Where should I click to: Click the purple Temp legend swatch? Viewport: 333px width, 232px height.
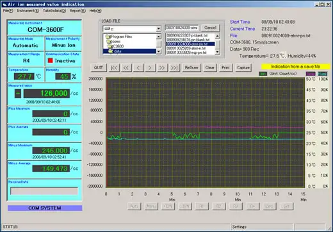[311, 74]
